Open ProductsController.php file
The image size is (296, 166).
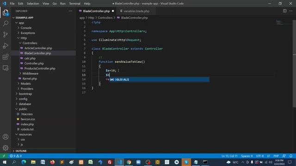click(40, 69)
